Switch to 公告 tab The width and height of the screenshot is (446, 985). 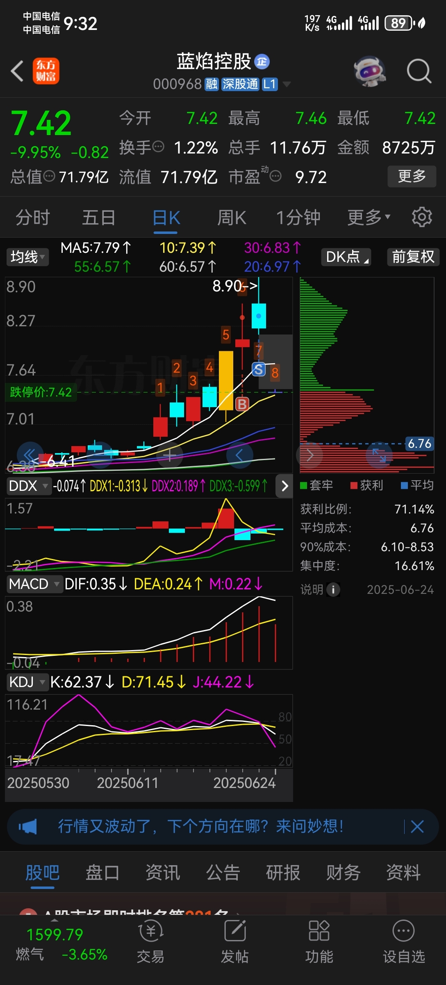(223, 873)
